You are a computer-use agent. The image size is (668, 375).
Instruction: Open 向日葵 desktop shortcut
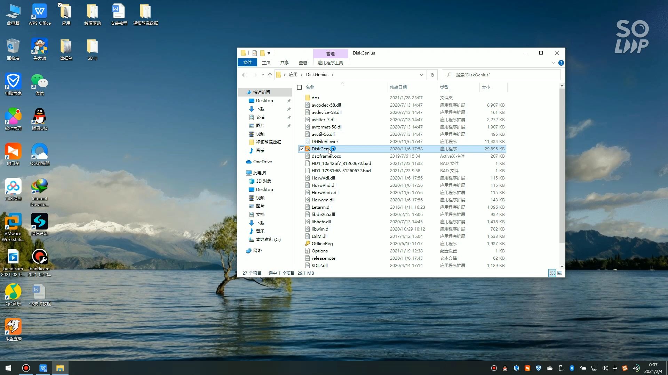(13, 155)
